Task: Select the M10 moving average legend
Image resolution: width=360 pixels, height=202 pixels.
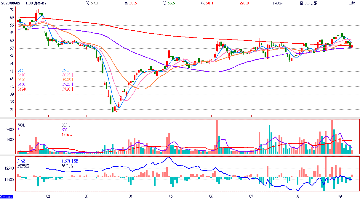Action: [x=21, y=75]
